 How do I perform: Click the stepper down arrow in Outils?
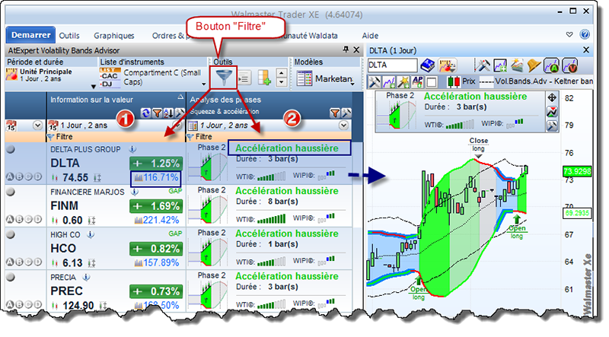coord(281,82)
